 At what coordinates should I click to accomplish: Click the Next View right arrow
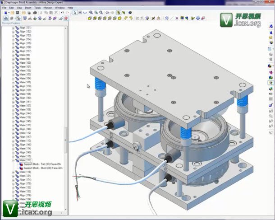coord(112,13)
